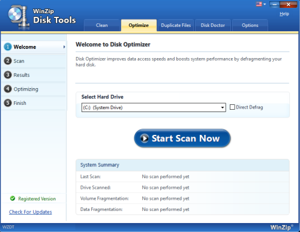Click Last Scan value 'No scan performed yet'
This screenshot has height=232, width=300.
coord(166,177)
